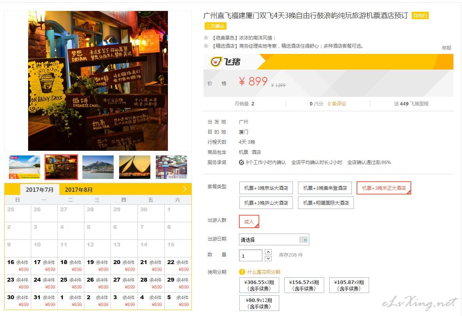
Task: Choose ¥105.87x9期 installment plan
Action: pyautogui.click(x=349, y=285)
